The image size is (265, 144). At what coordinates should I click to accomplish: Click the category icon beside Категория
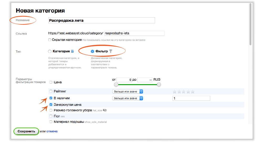(x=73, y=51)
